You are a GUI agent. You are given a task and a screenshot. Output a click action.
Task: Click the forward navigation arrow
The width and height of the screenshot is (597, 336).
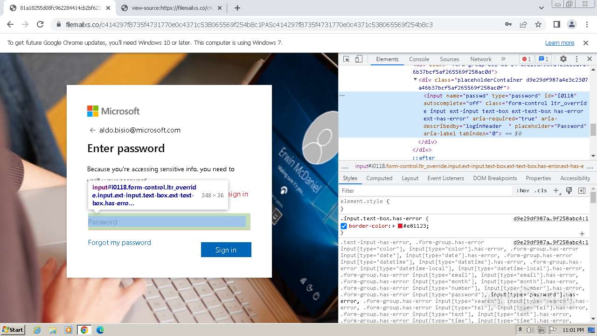(25, 25)
